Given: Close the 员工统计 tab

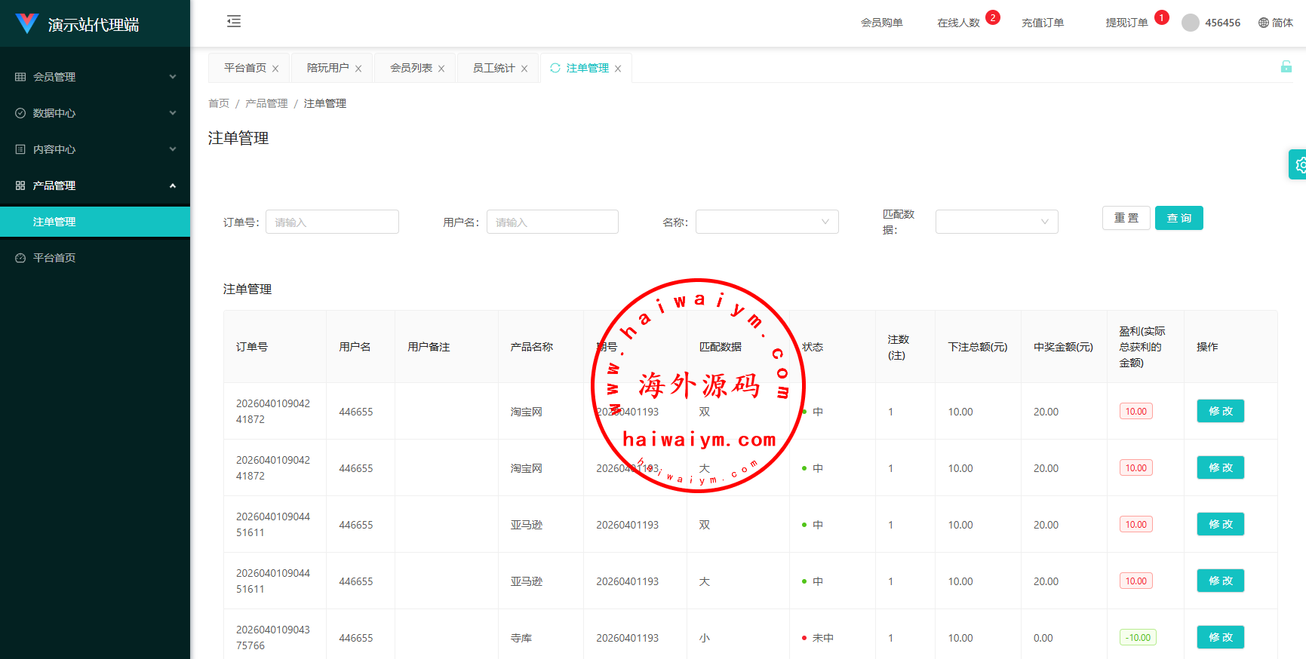Looking at the screenshot, I should (524, 69).
